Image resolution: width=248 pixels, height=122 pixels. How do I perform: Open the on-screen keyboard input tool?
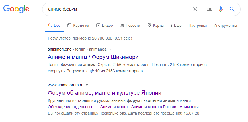[209, 9]
